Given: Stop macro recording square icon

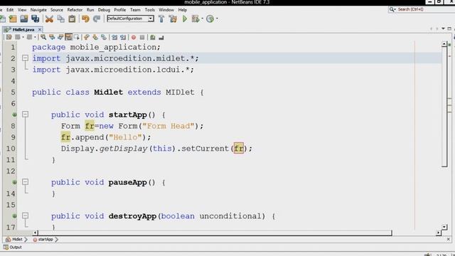Looking at the screenshot, I should pos(142,37).
